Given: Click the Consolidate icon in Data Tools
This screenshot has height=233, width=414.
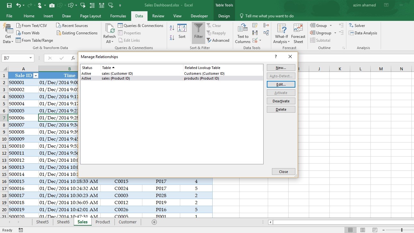Looking at the screenshot, I should click(x=266, y=25).
